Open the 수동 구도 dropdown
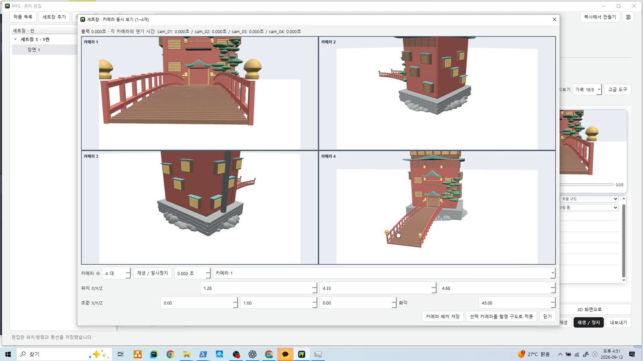Viewport: 643px width, 361px height. 589,199
